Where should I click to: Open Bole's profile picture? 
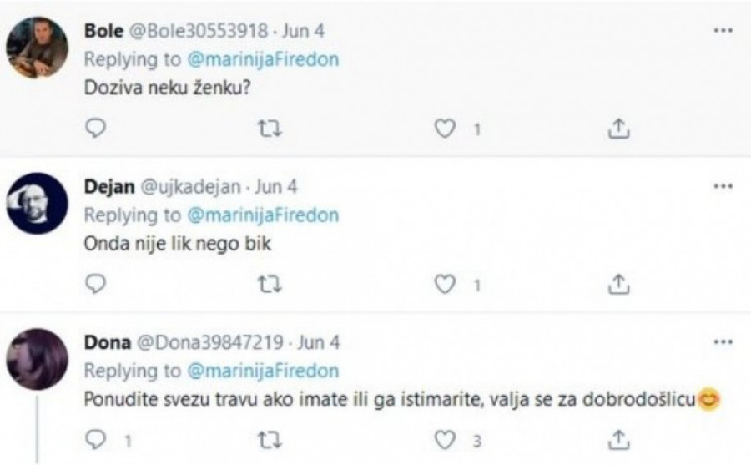[x=37, y=48]
